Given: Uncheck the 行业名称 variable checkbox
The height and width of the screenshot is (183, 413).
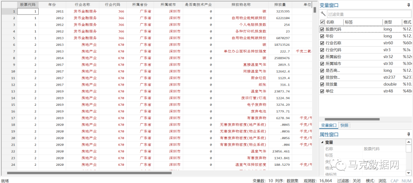Looking at the screenshot, I should [322, 43].
